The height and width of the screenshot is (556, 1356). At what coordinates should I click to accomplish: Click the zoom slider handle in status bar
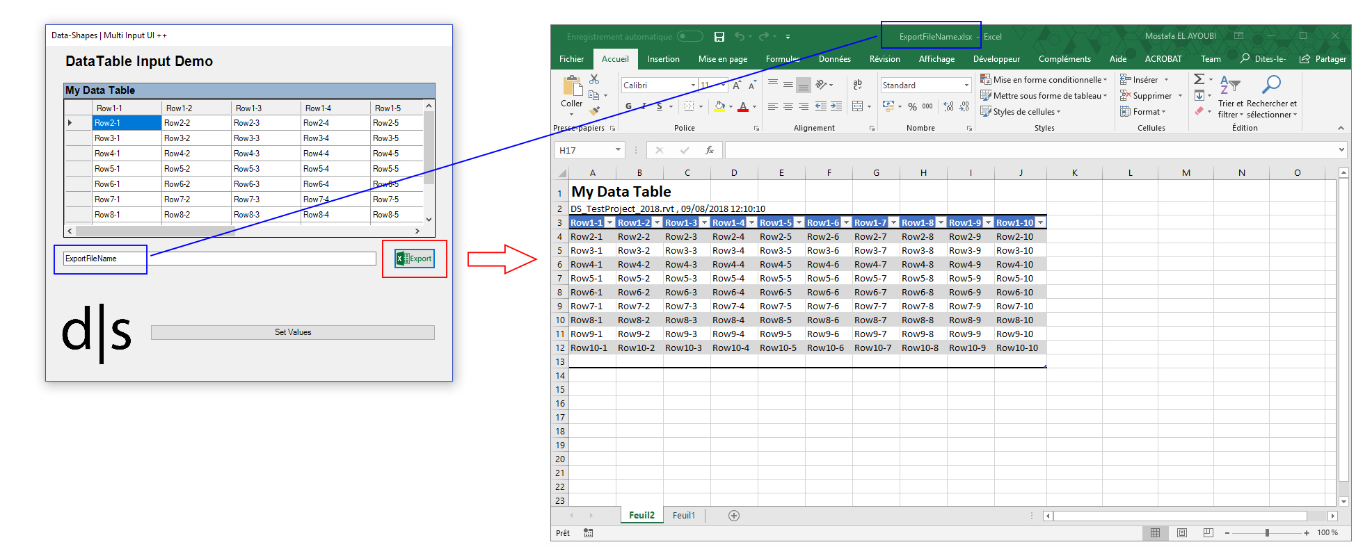(x=1267, y=533)
